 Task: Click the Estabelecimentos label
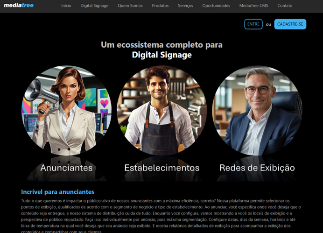pos(161,168)
